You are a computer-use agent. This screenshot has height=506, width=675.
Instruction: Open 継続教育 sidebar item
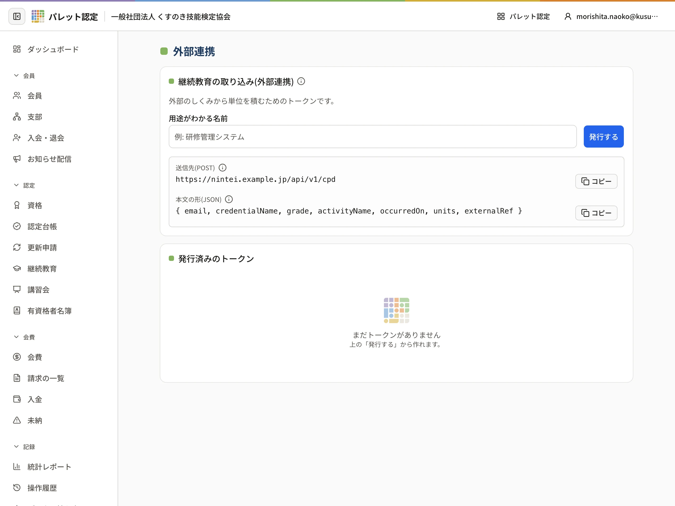(59, 268)
